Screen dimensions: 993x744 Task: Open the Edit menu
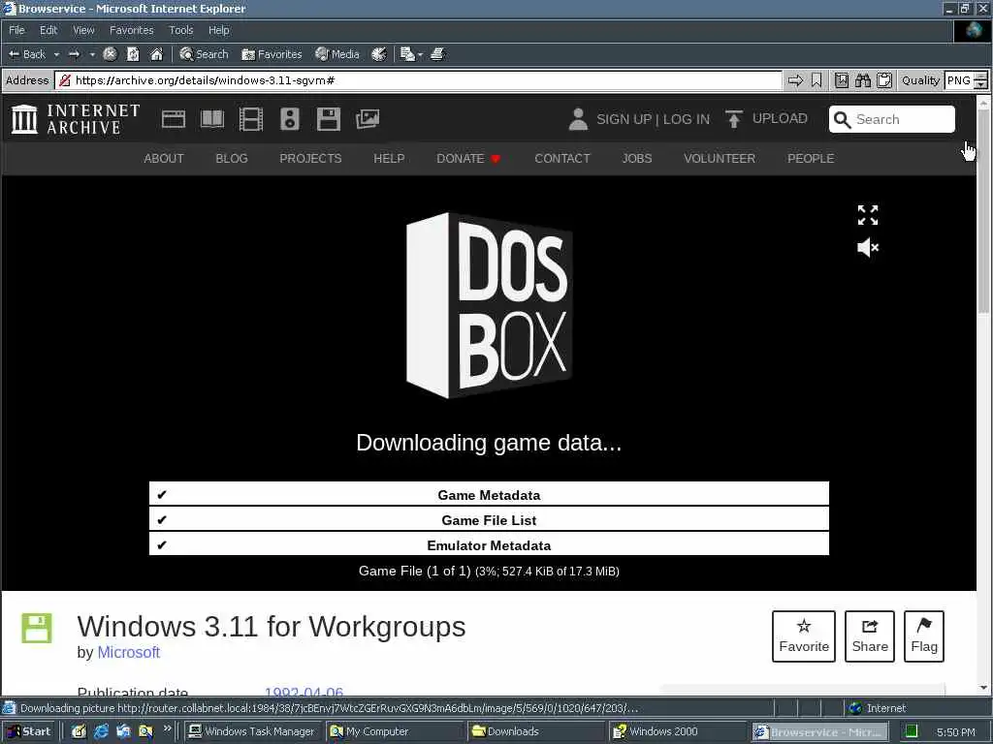(x=48, y=30)
